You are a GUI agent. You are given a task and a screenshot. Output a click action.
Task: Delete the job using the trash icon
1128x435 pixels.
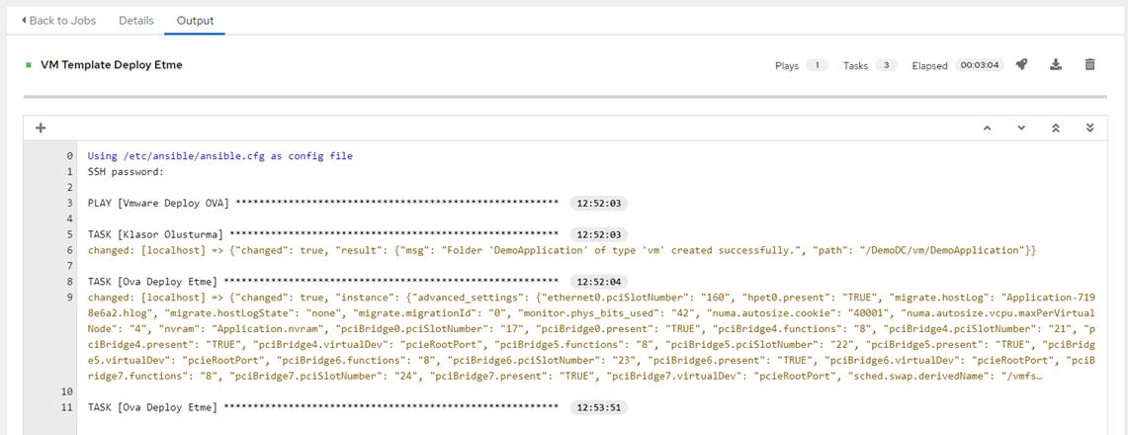coord(1089,65)
